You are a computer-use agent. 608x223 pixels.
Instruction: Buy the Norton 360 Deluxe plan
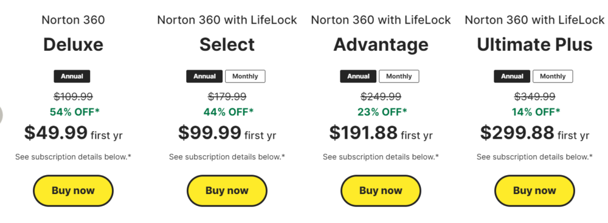(73, 191)
